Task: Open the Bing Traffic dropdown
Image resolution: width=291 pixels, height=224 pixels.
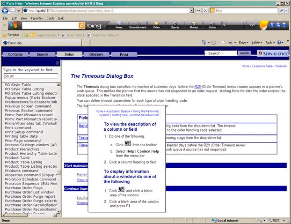Action: [84, 35]
